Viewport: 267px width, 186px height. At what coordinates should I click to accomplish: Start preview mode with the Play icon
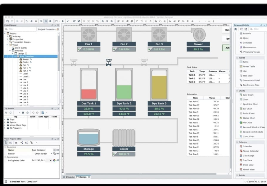pyautogui.click(x=63, y=21)
